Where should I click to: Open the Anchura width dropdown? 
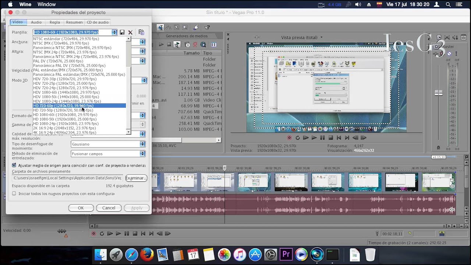click(142, 42)
